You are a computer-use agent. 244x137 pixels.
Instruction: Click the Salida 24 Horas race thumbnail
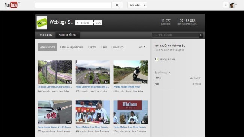[93, 72]
